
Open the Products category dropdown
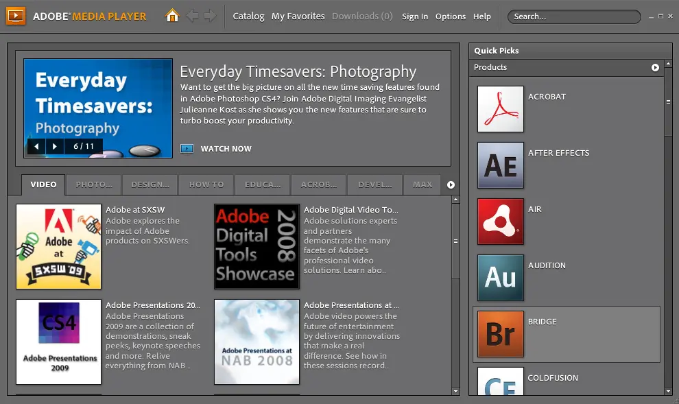pos(655,67)
